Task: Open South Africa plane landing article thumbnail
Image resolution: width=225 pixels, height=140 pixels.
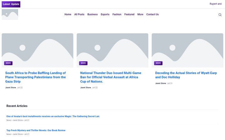Action: [37, 50]
